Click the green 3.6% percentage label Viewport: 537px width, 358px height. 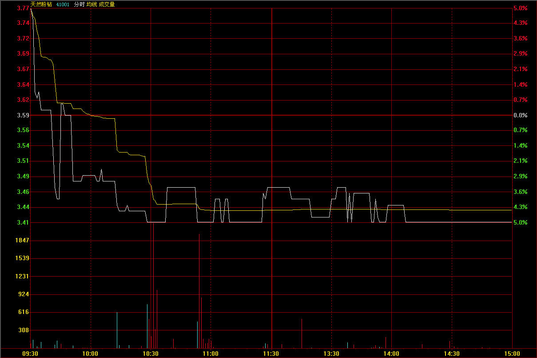(x=520, y=192)
